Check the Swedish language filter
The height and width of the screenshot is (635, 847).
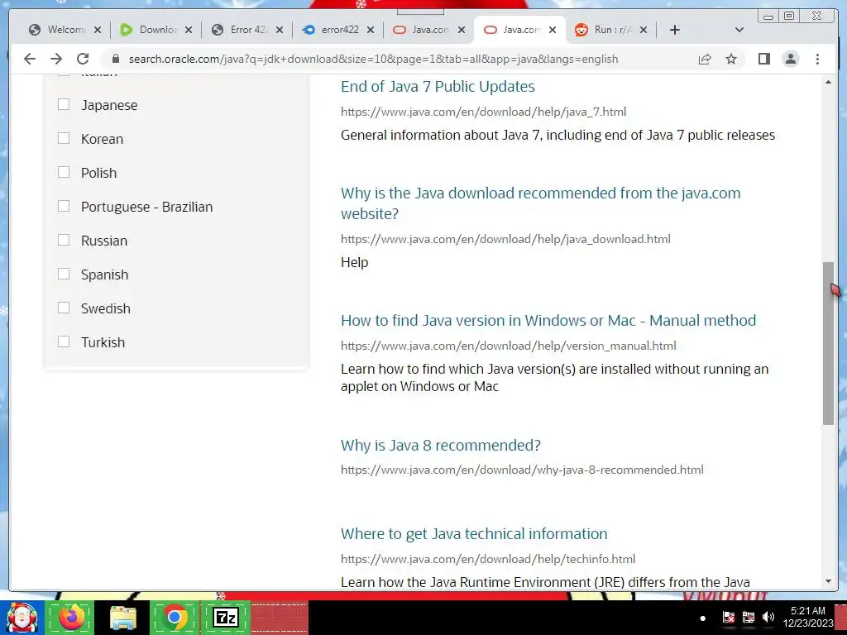tap(64, 308)
